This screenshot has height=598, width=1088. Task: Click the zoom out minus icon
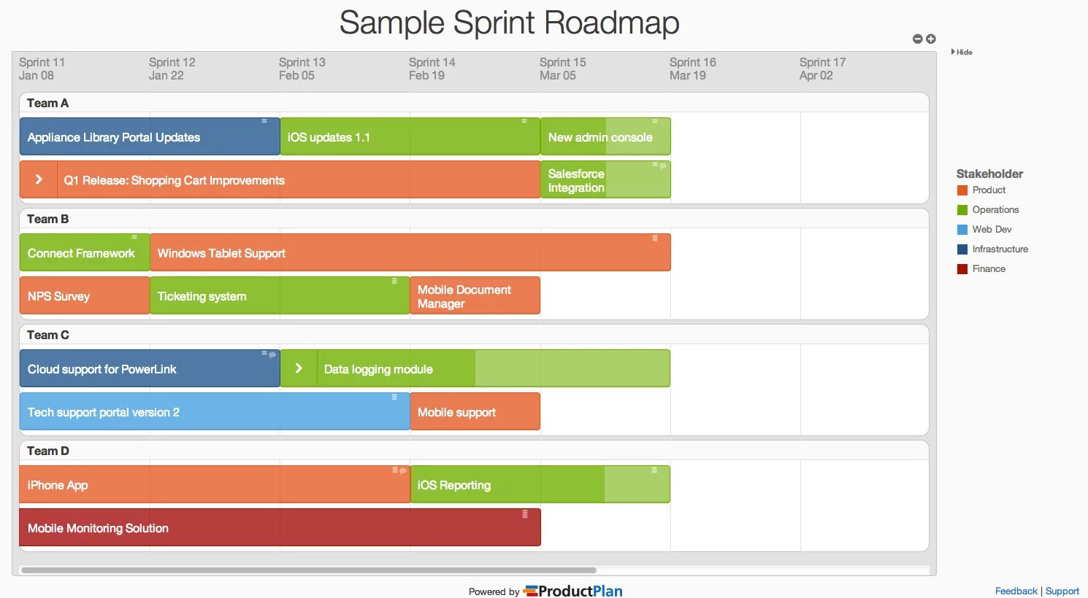(918, 39)
